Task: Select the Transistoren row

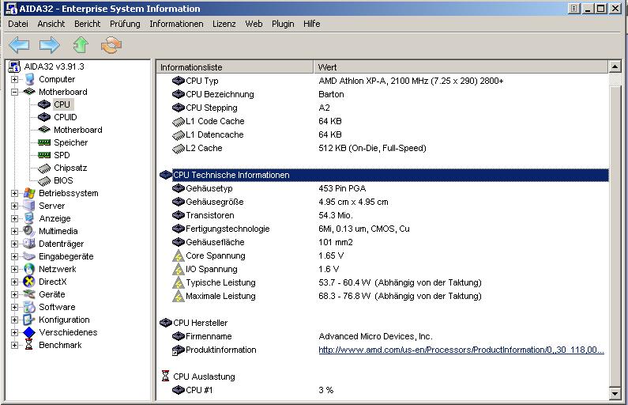Action: (384, 215)
